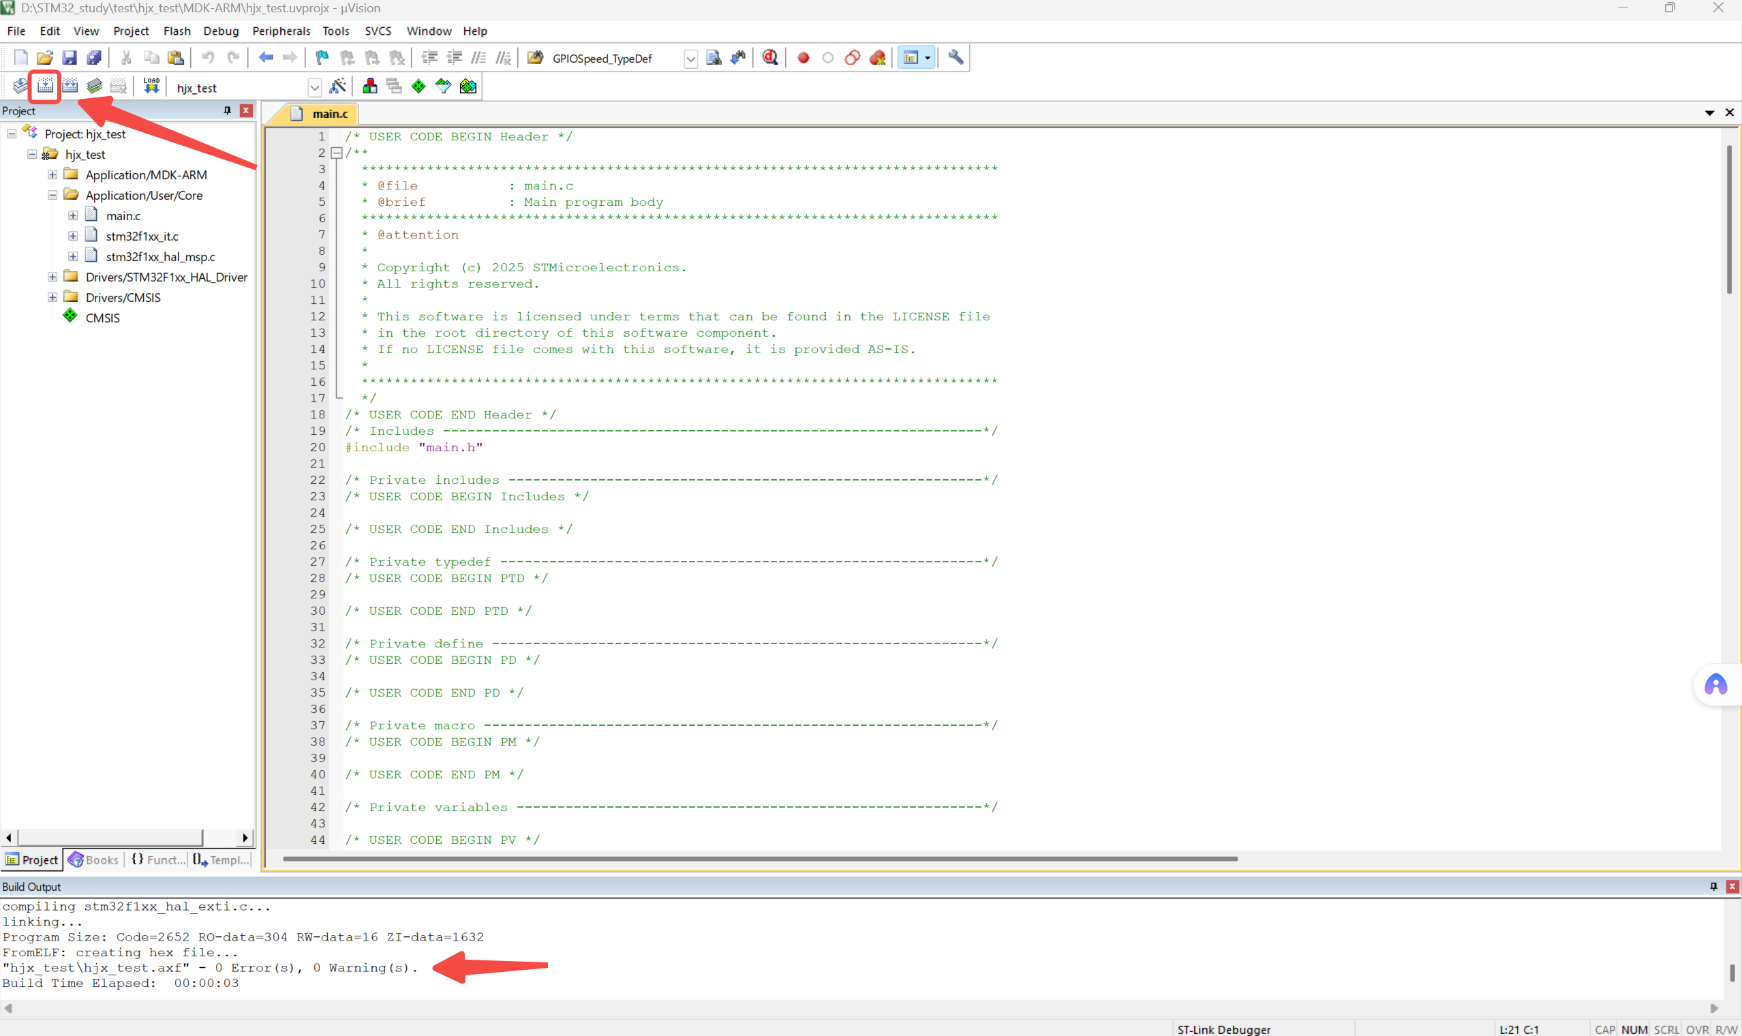This screenshot has width=1742, height=1036.
Task: Expand the Drivers/CMSIS folder
Action: pyautogui.click(x=52, y=297)
